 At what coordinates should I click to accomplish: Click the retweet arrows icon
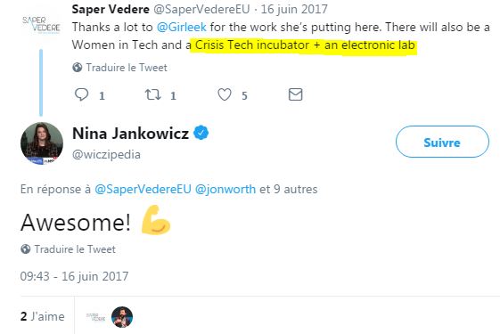coord(153,94)
